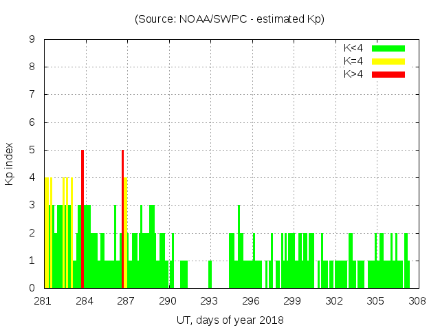
Task: Click the yellow K=4 legend swatch
Action: click(388, 61)
